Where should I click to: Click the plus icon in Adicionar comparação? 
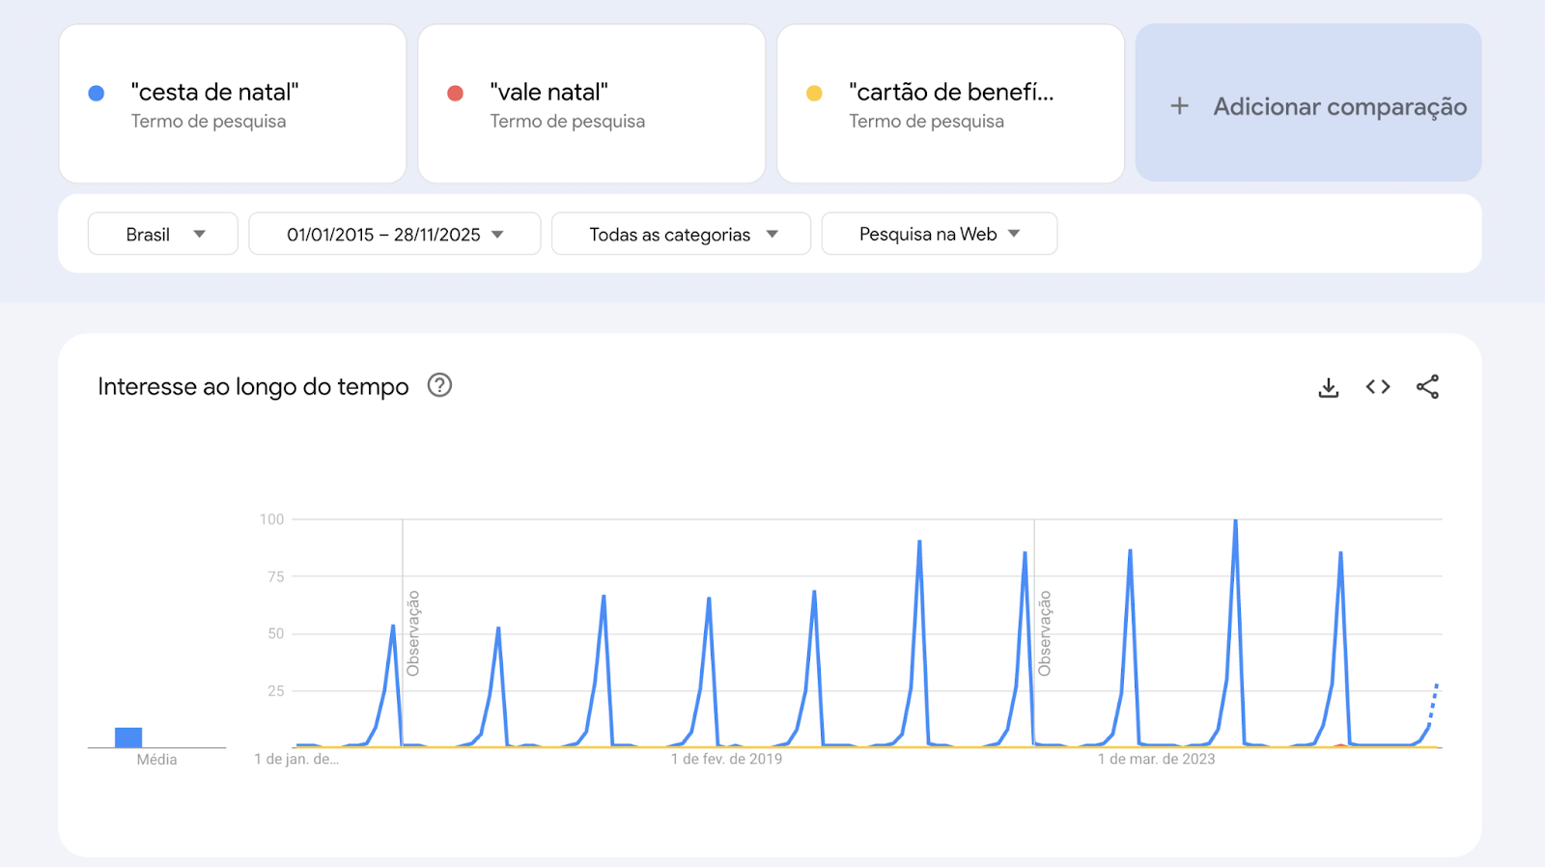(1179, 106)
